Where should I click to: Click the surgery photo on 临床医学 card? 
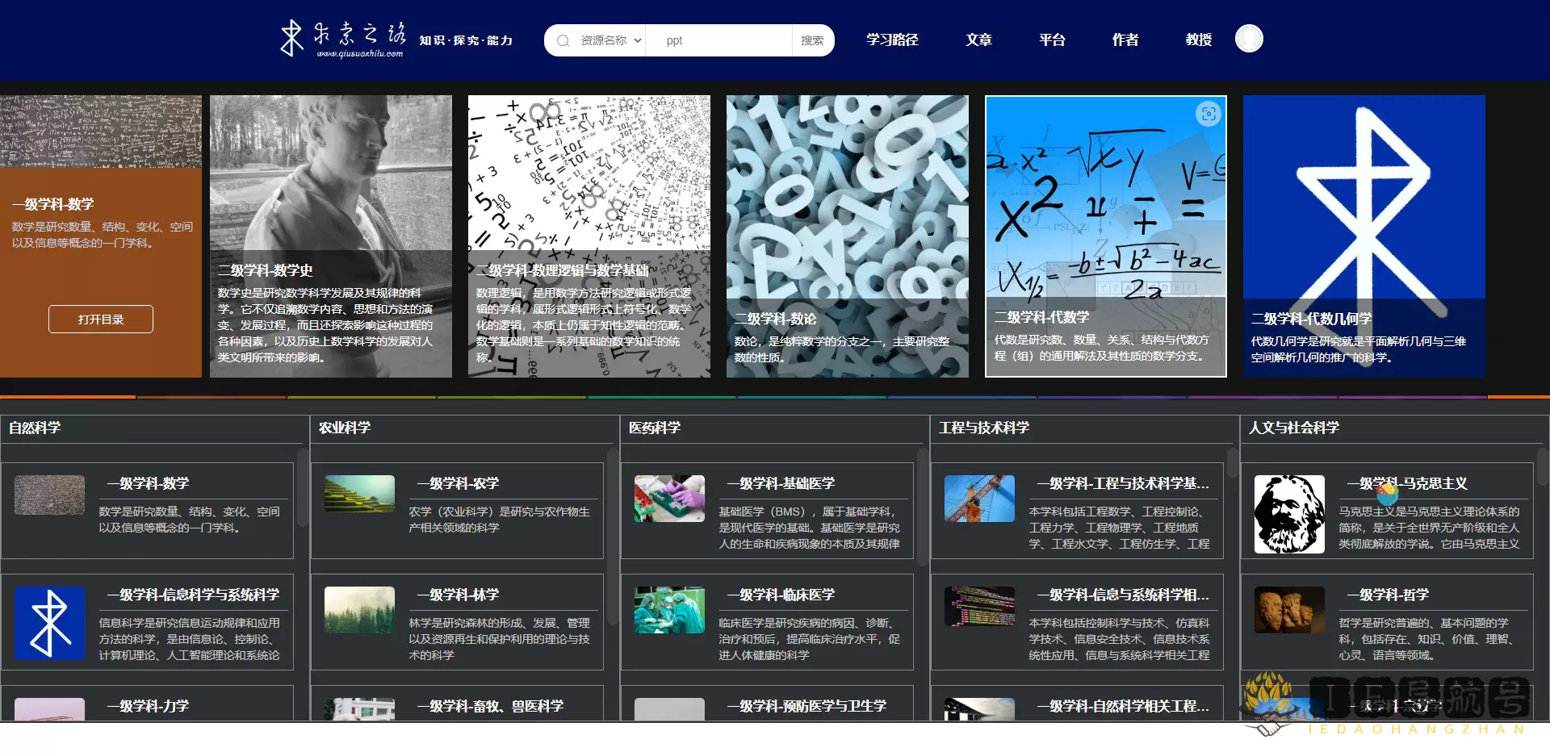point(668,610)
